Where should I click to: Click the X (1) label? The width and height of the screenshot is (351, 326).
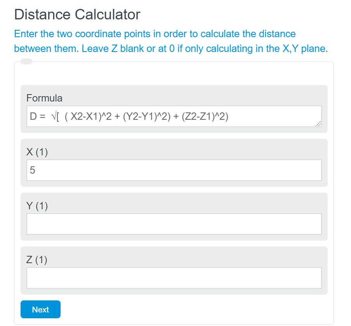(37, 152)
